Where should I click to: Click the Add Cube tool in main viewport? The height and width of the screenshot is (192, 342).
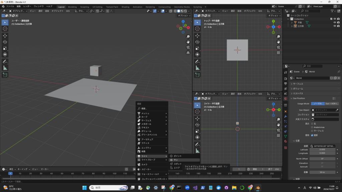point(5,75)
